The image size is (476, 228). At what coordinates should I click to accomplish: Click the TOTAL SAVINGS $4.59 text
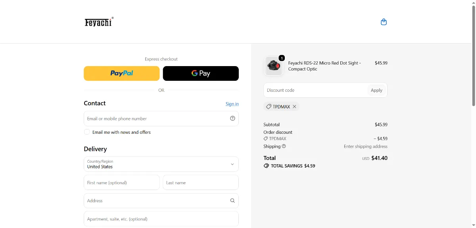[293, 166]
